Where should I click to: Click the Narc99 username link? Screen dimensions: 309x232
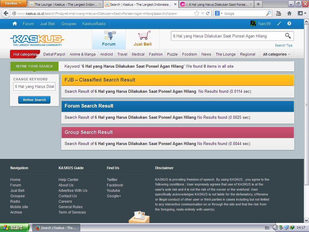[264, 24]
